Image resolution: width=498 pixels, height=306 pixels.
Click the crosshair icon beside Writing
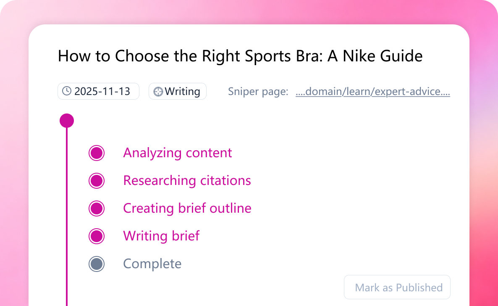click(159, 91)
